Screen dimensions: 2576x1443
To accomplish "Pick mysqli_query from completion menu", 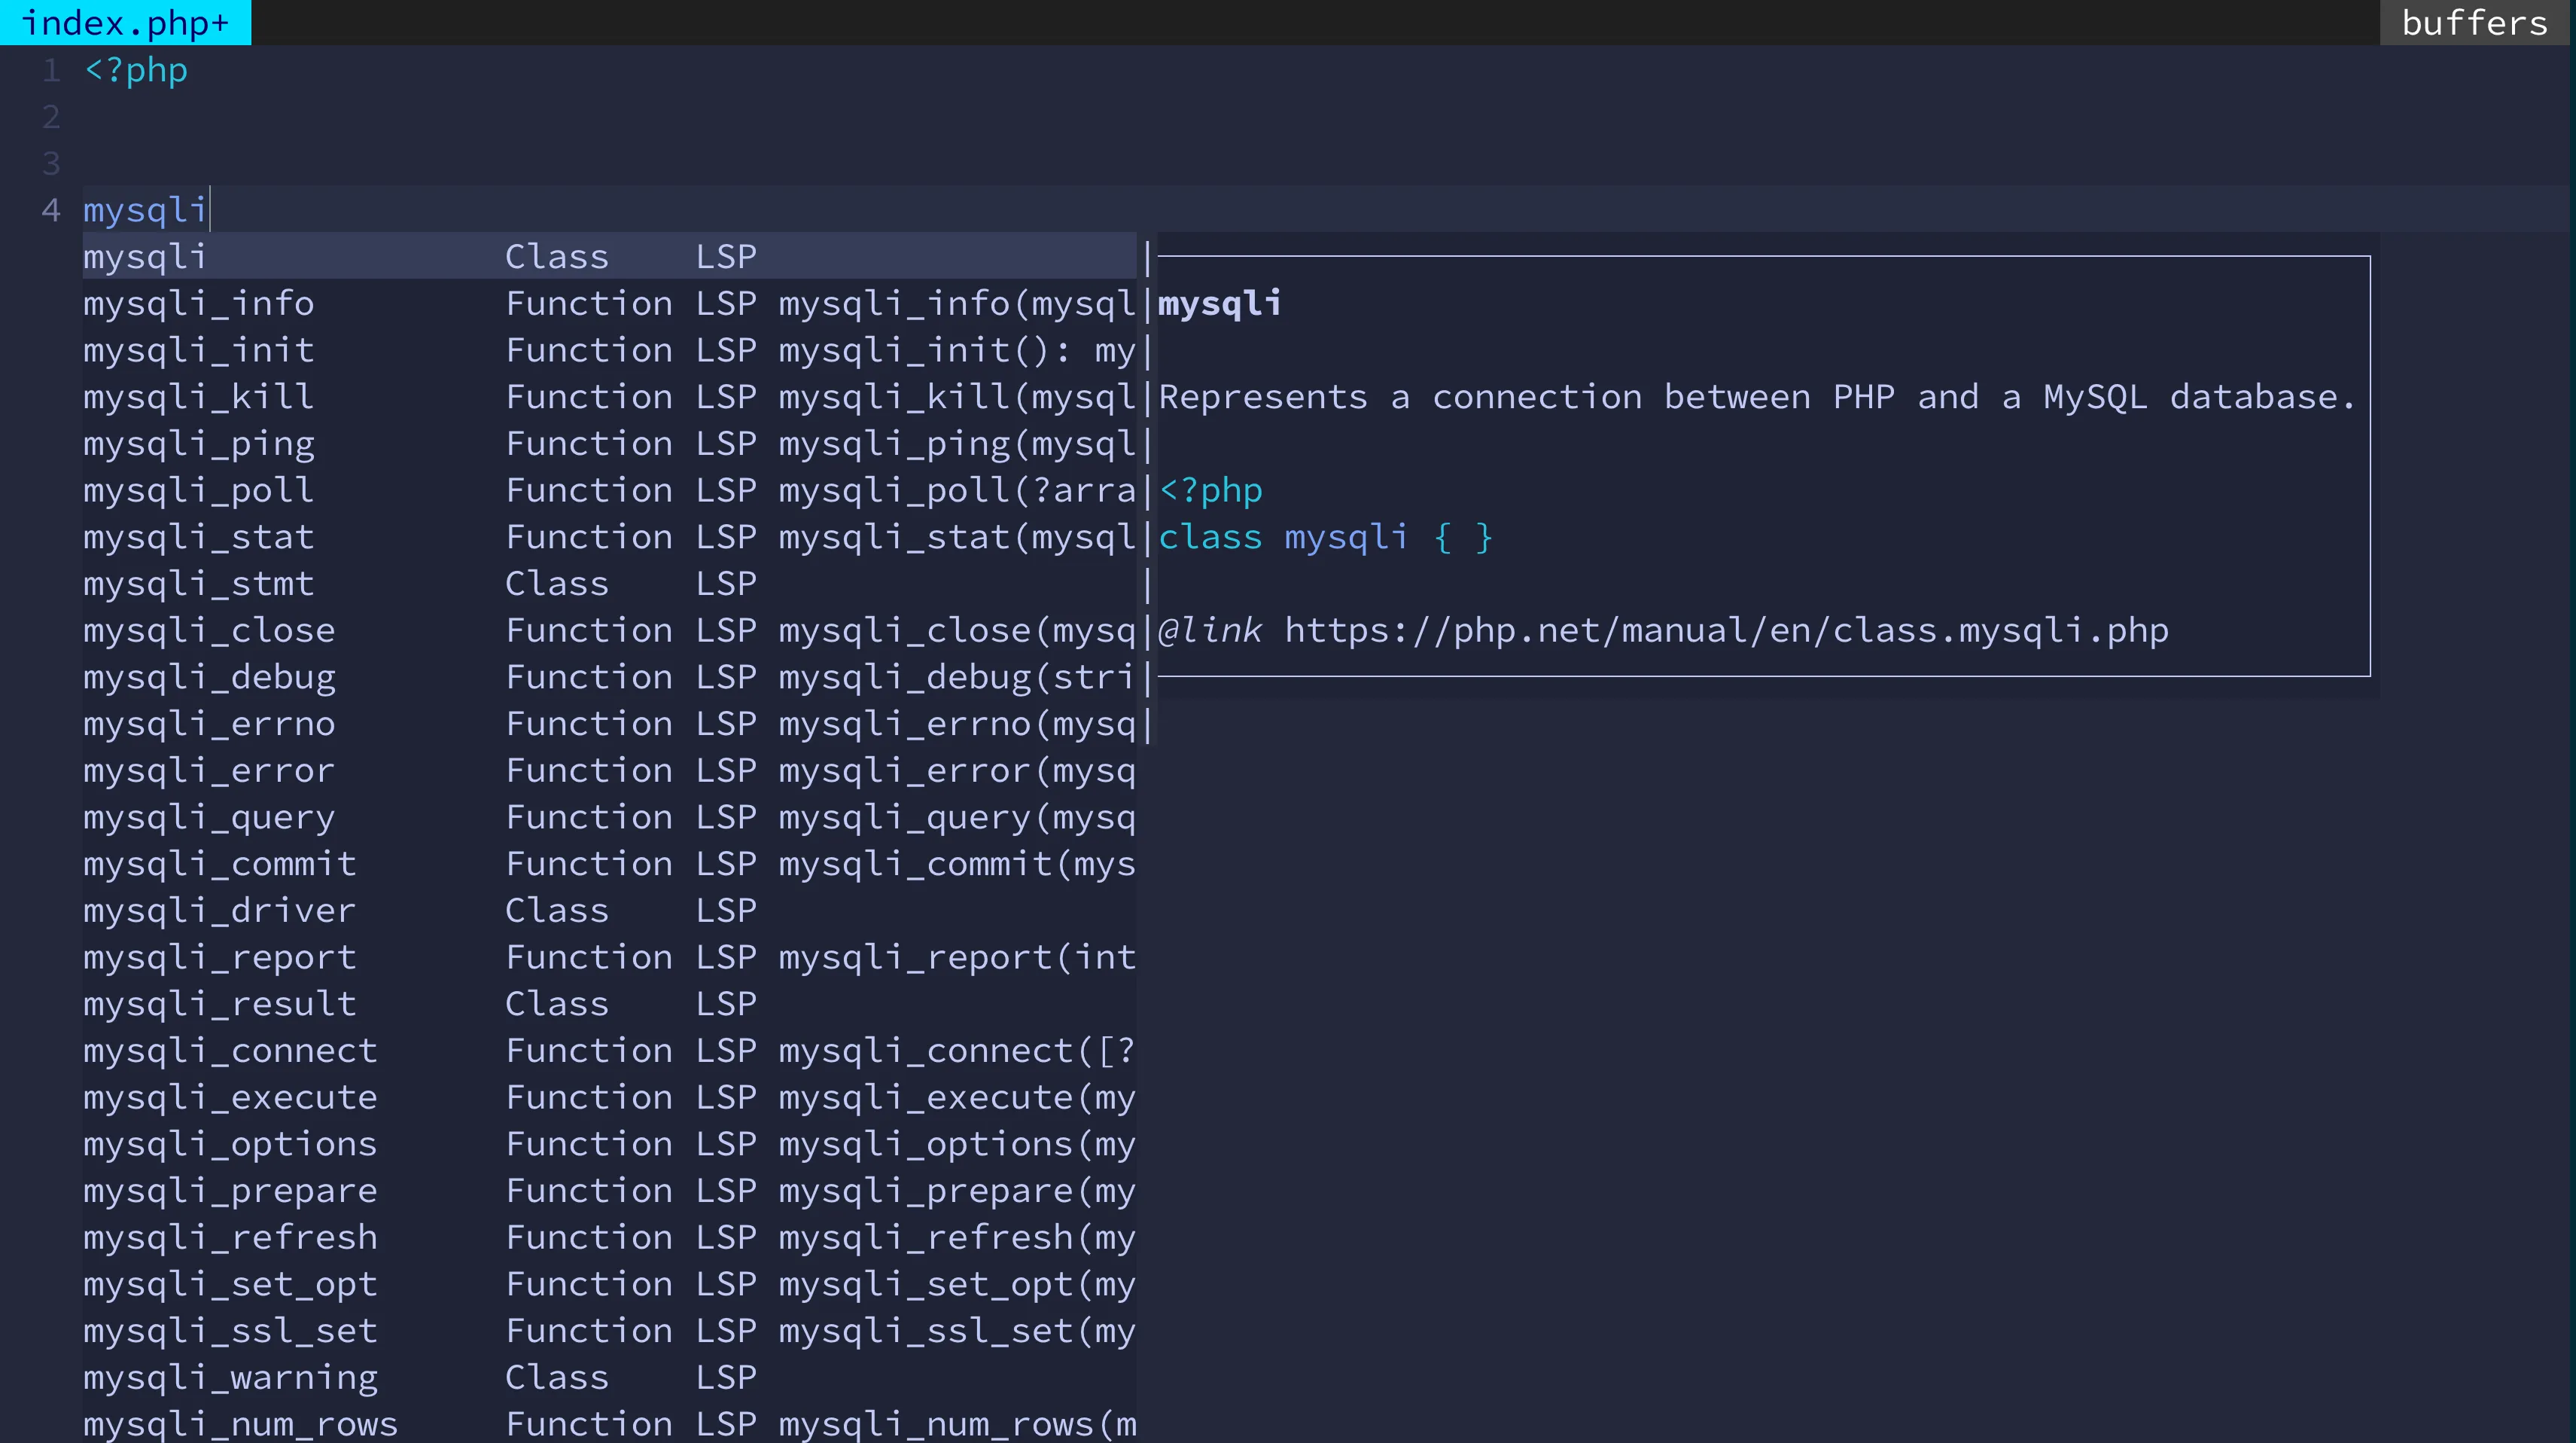I will click(x=209, y=818).
